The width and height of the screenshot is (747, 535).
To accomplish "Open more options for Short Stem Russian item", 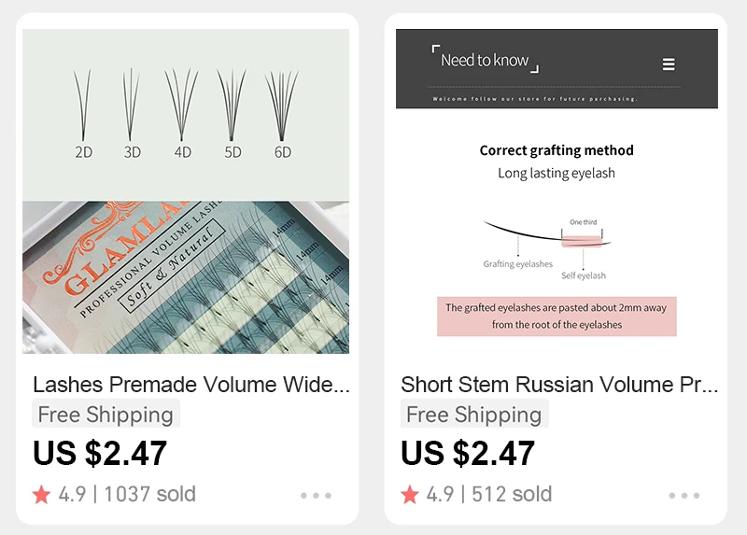I will click(x=684, y=496).
